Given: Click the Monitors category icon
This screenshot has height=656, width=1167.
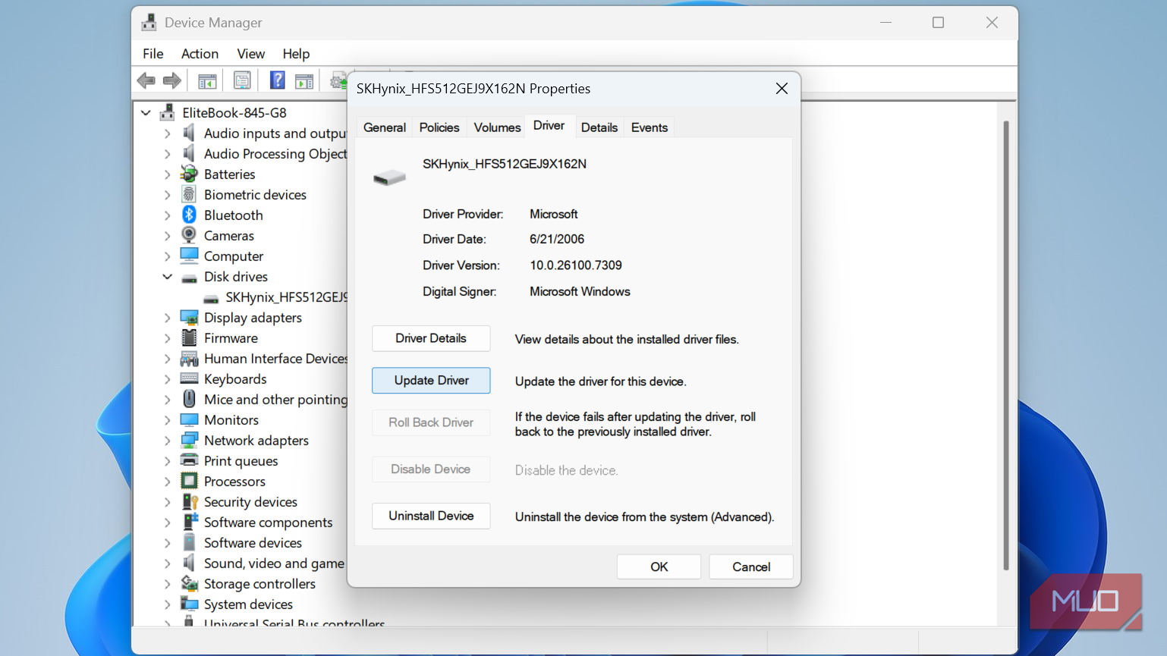Looking at the screenshot, I should (189, 420).
